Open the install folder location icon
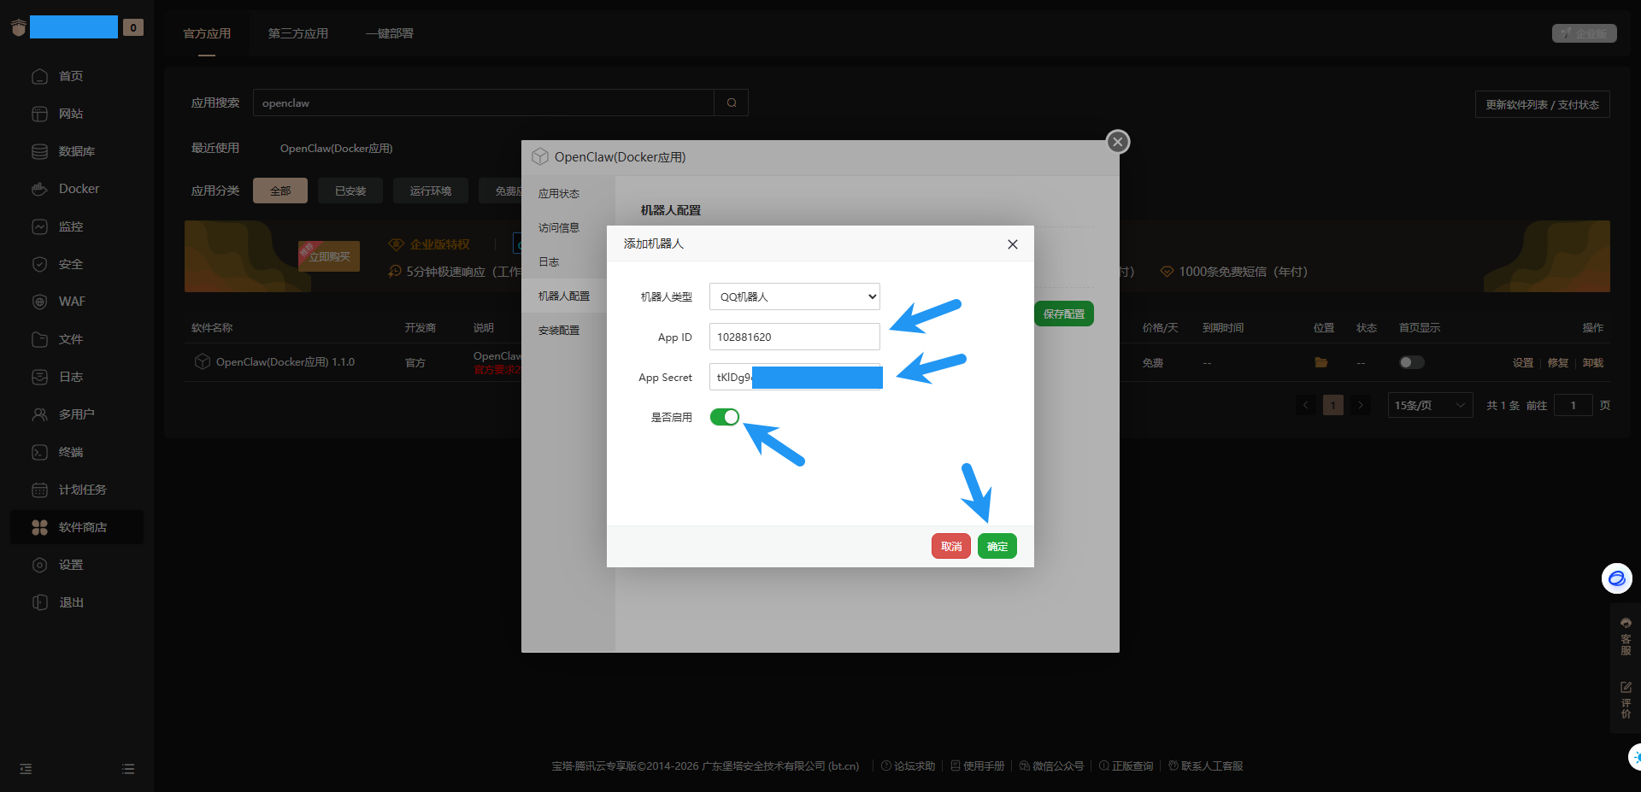The width and height of the screenshot is (1641, 792). click(x=1320, y=362)
